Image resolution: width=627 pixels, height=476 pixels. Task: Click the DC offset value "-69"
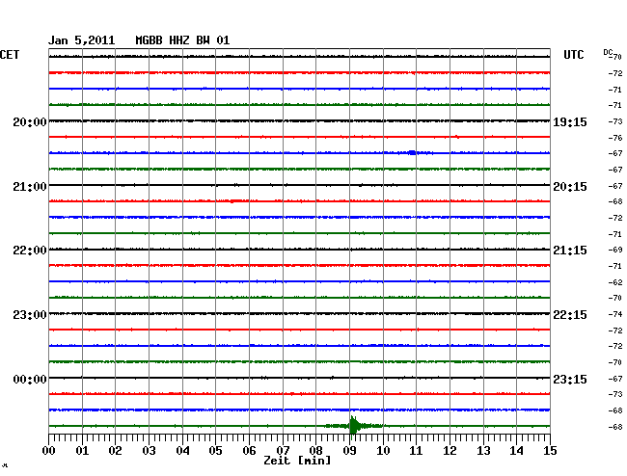pyautogui.click(x=615, y=250)
